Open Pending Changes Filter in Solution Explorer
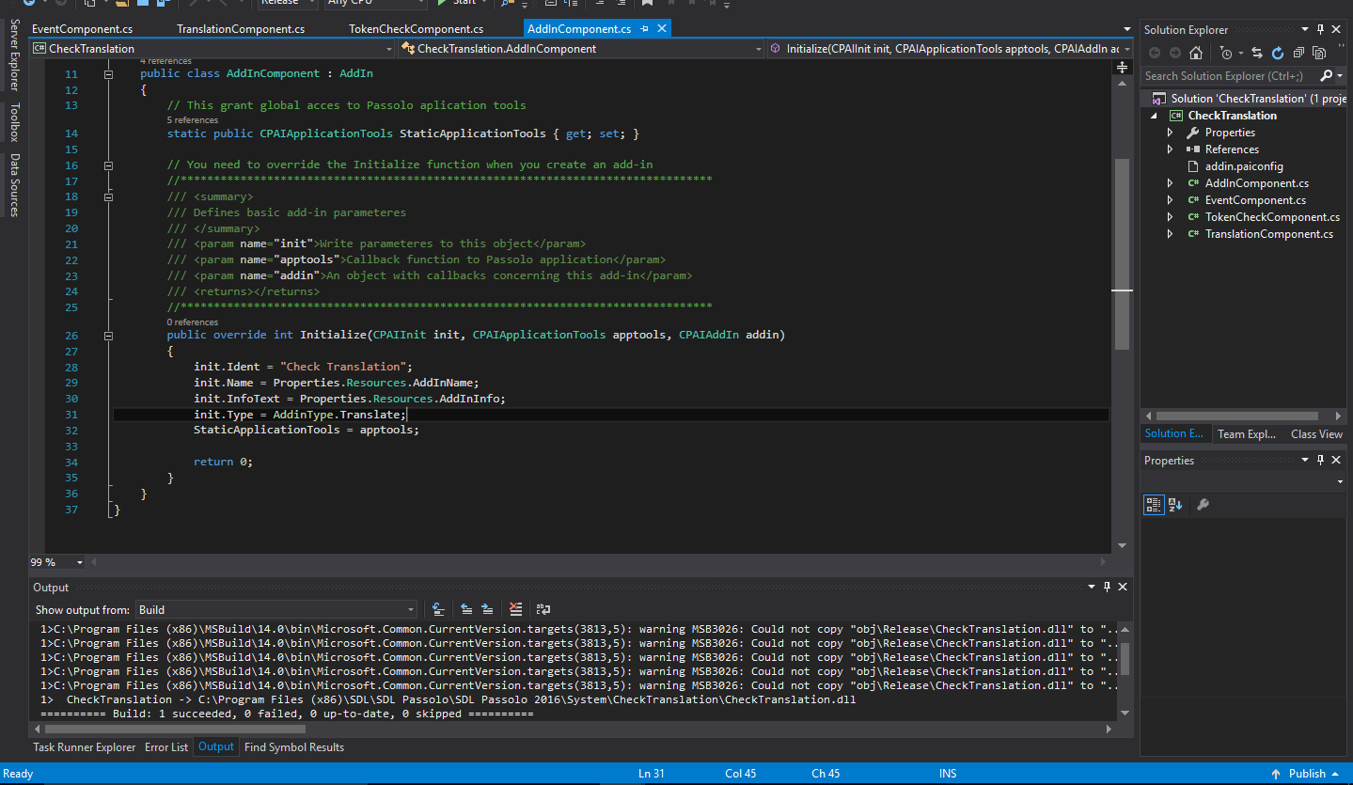 pos(1225,53)
